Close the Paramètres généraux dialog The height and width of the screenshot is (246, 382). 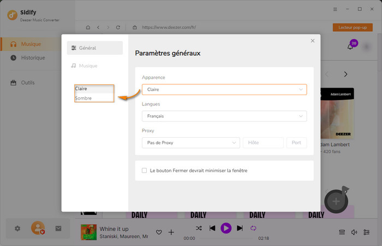point(313,41)
